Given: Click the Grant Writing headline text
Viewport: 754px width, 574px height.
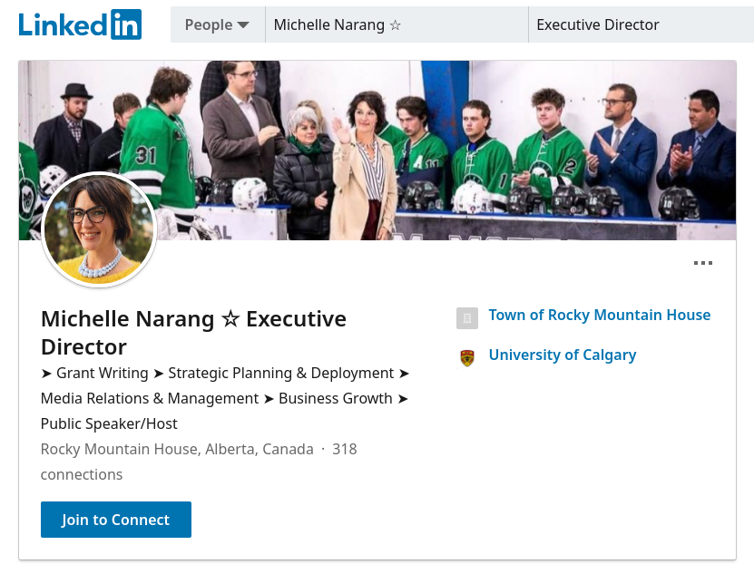Looking at the screenshot, I should click(102, 373).
